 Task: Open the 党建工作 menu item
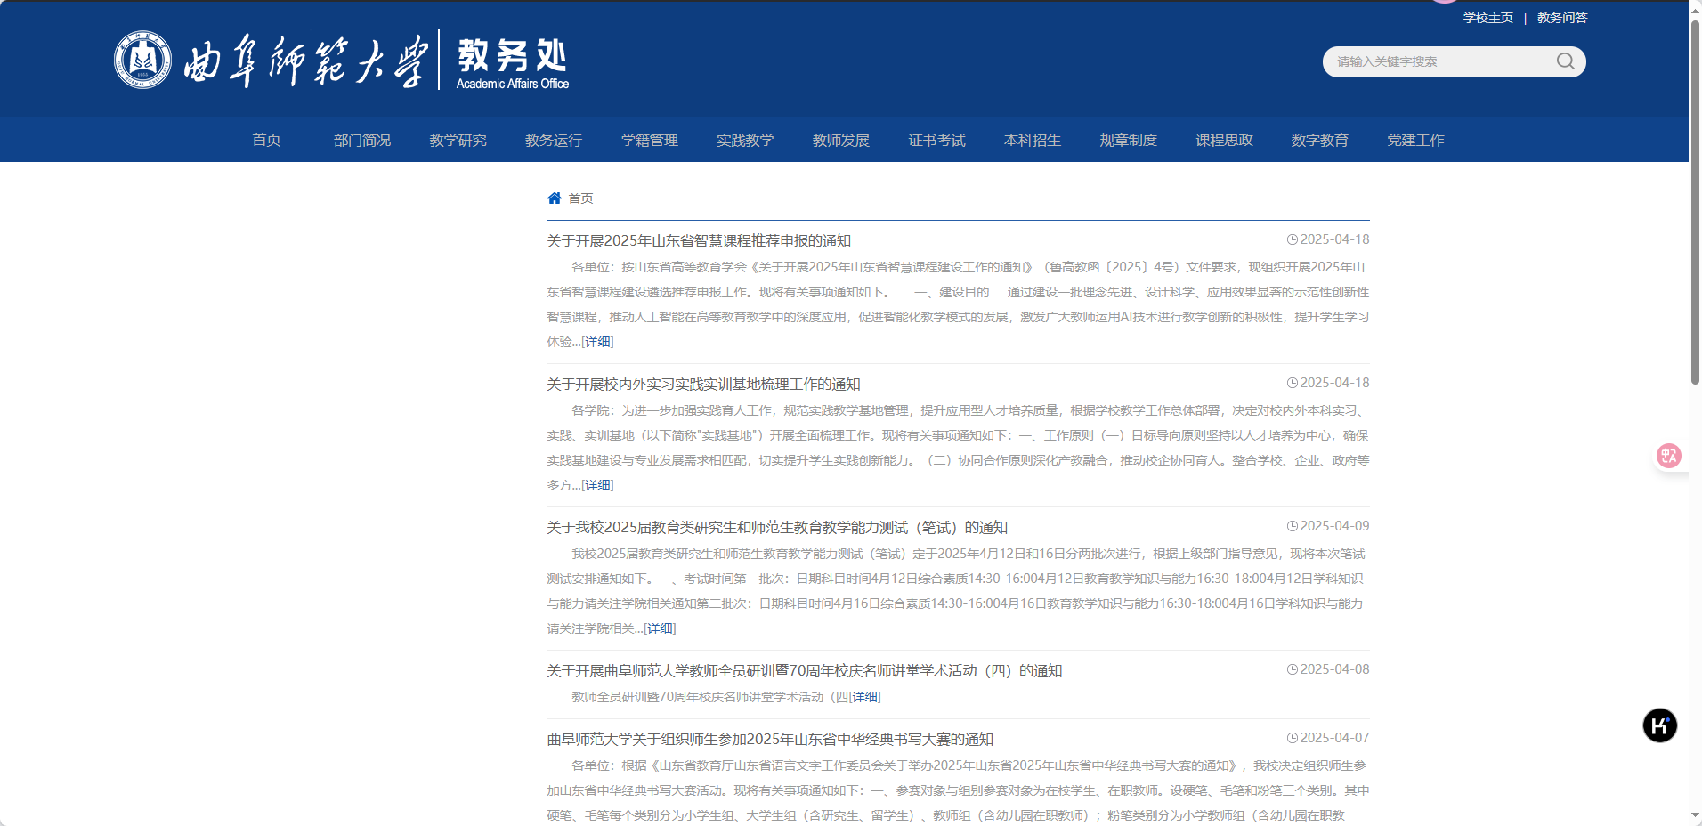click(1415, 140)
